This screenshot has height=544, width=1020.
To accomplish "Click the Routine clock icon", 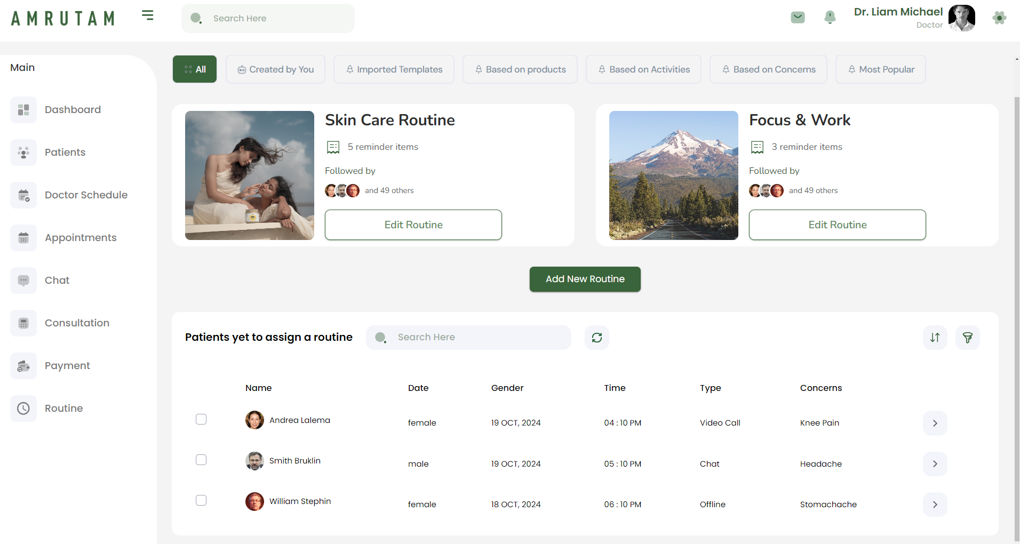I will pos(23,409).
